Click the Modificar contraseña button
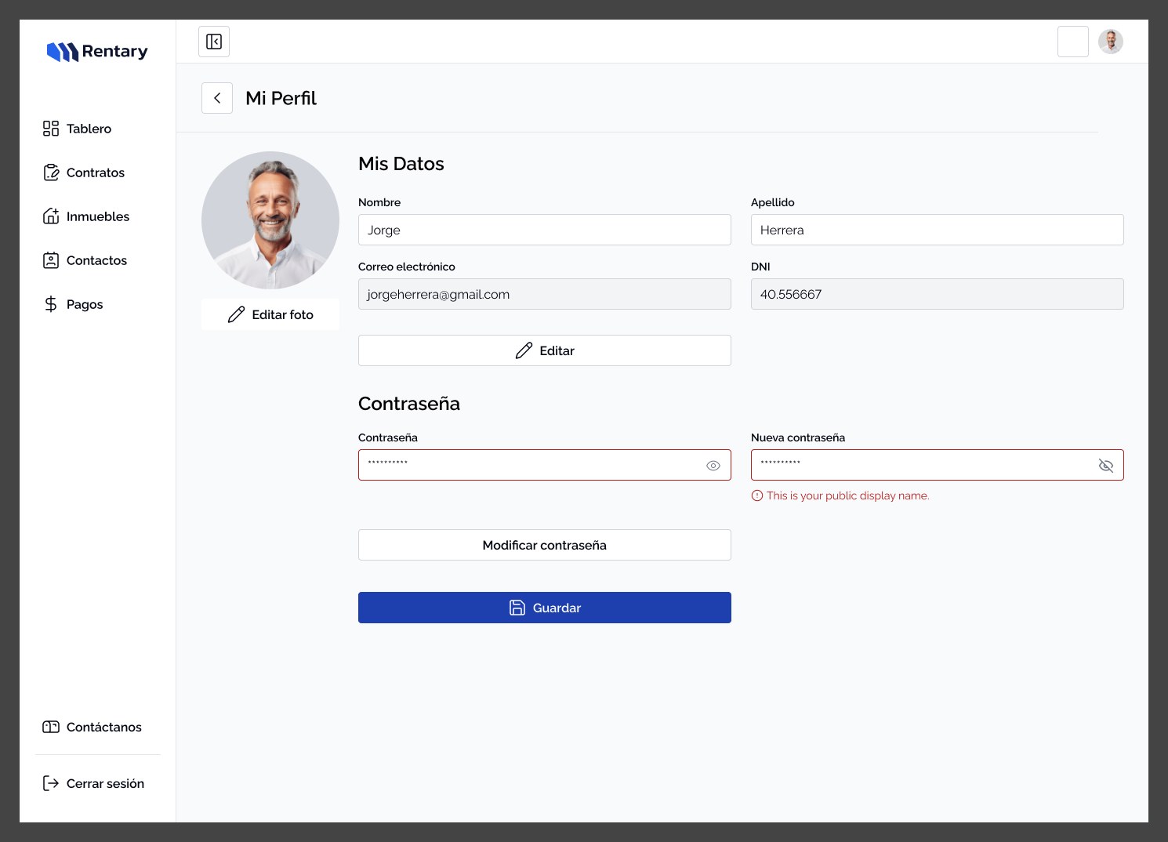 (x=545, y=545)
